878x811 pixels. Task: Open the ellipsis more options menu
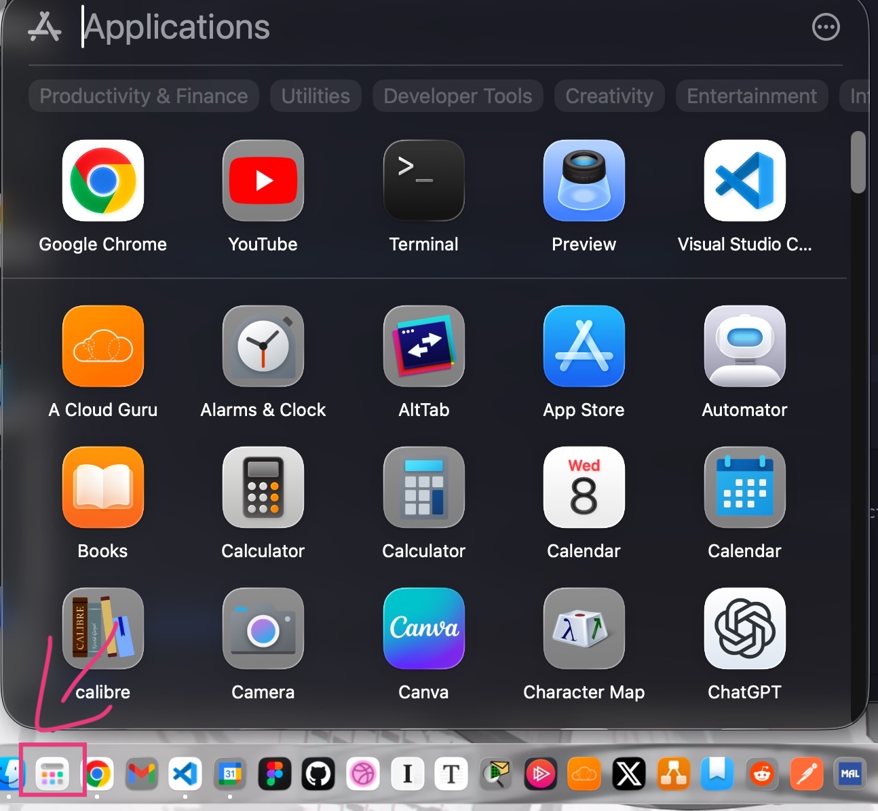pos(825,28)
